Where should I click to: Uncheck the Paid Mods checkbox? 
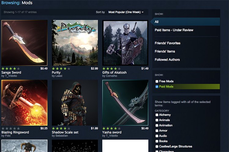[157, 87]
